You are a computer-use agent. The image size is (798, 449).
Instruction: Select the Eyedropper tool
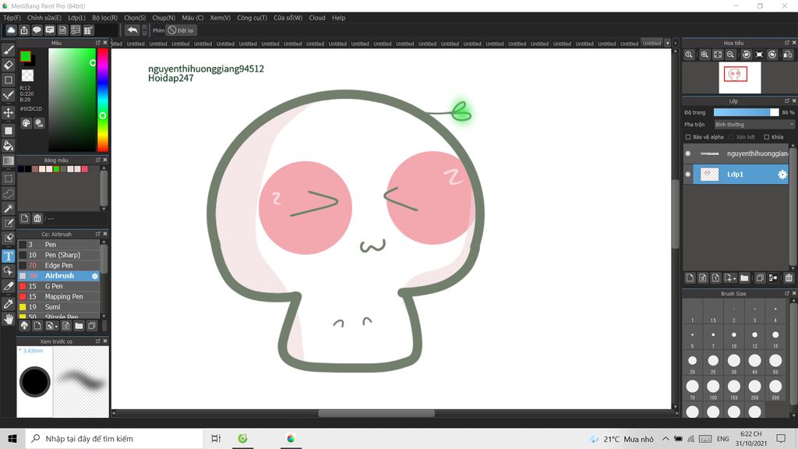8,304
